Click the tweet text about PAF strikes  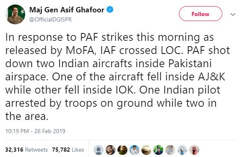click(118, 77)
